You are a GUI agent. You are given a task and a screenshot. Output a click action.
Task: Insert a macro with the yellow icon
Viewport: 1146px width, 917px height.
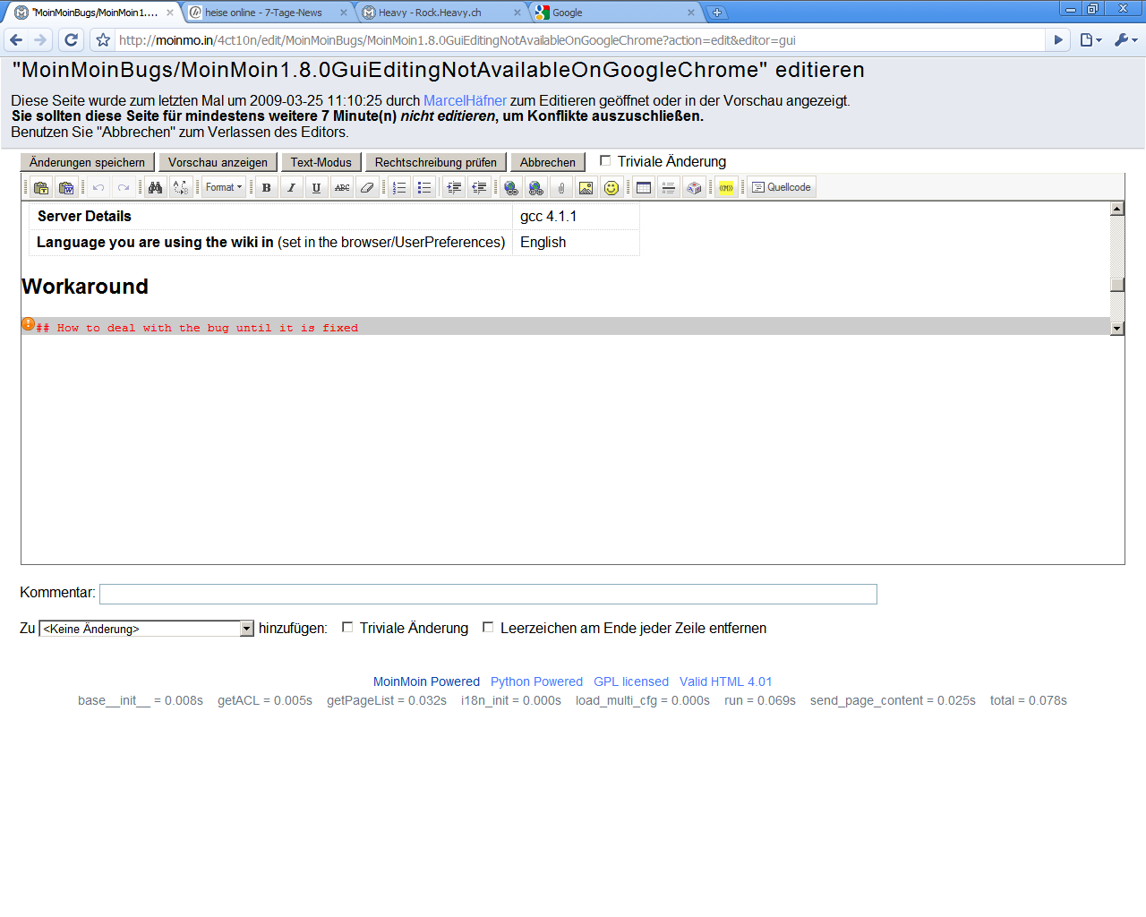pyautogui.click(x=726, y=187)
